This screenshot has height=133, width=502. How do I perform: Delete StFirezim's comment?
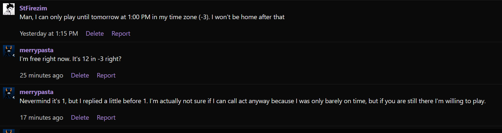(95, 33)
